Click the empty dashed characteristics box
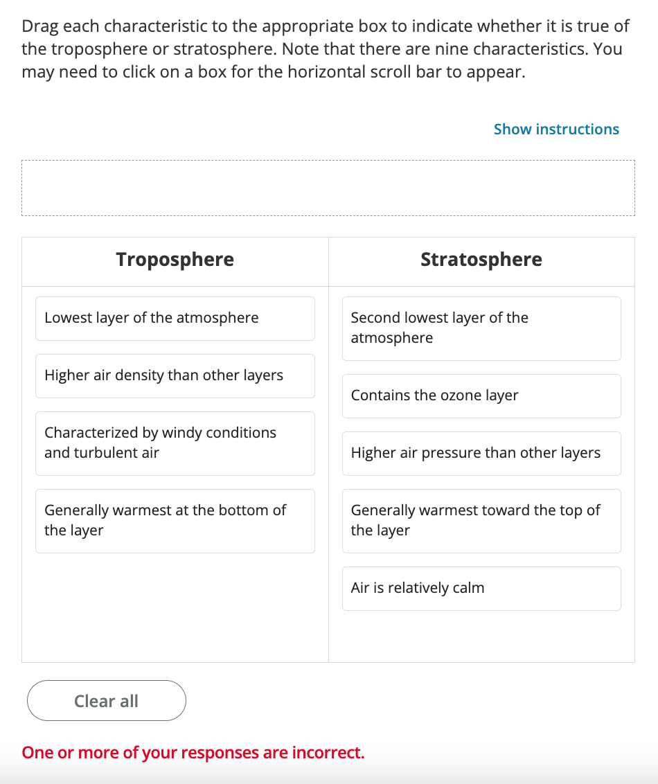The height and width of the screenshot is (784, 658). [x=329, y=188]
